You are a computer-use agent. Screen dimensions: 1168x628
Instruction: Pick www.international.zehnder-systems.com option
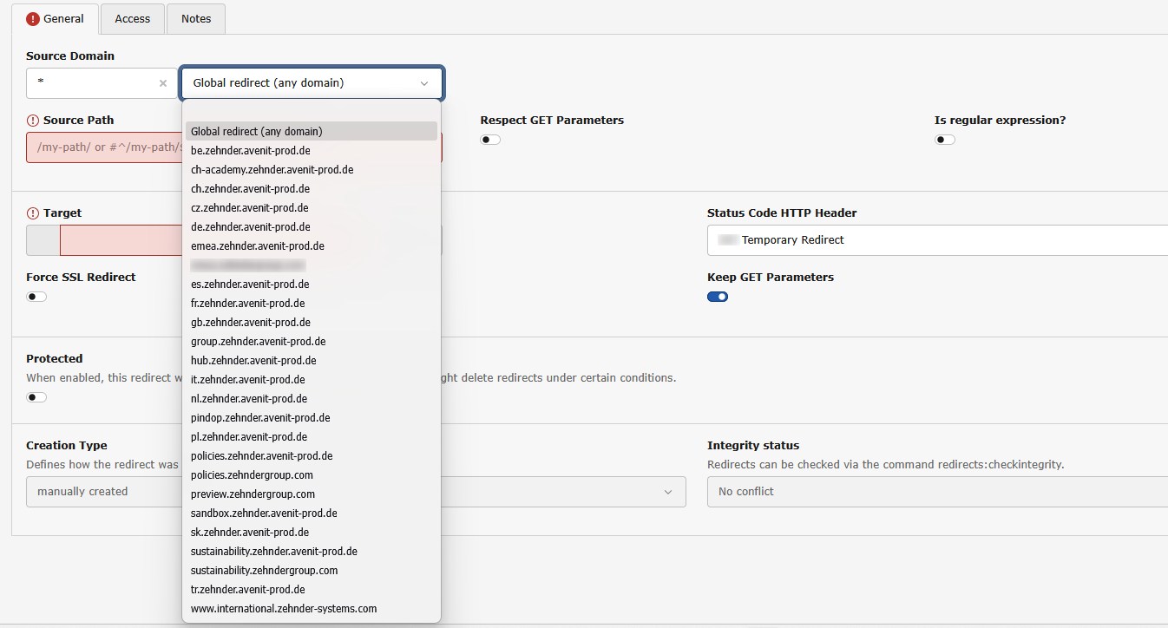click(284, 608)
